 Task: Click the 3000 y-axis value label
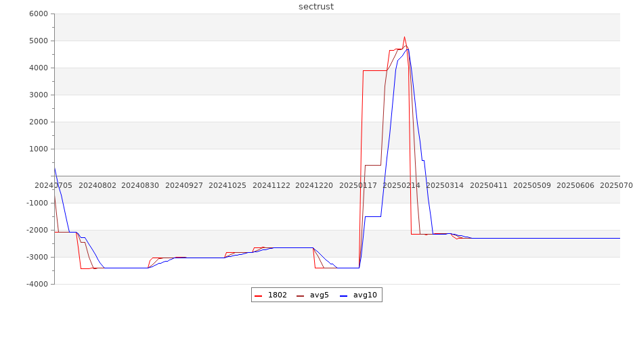coord(39,95)
